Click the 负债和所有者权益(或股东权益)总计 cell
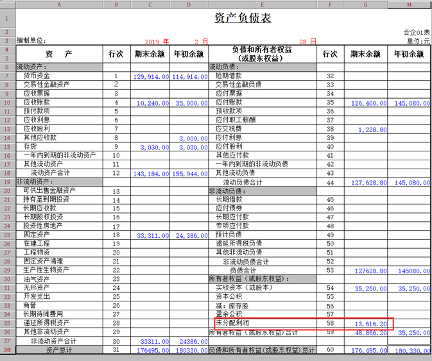 tap(262, 350)
